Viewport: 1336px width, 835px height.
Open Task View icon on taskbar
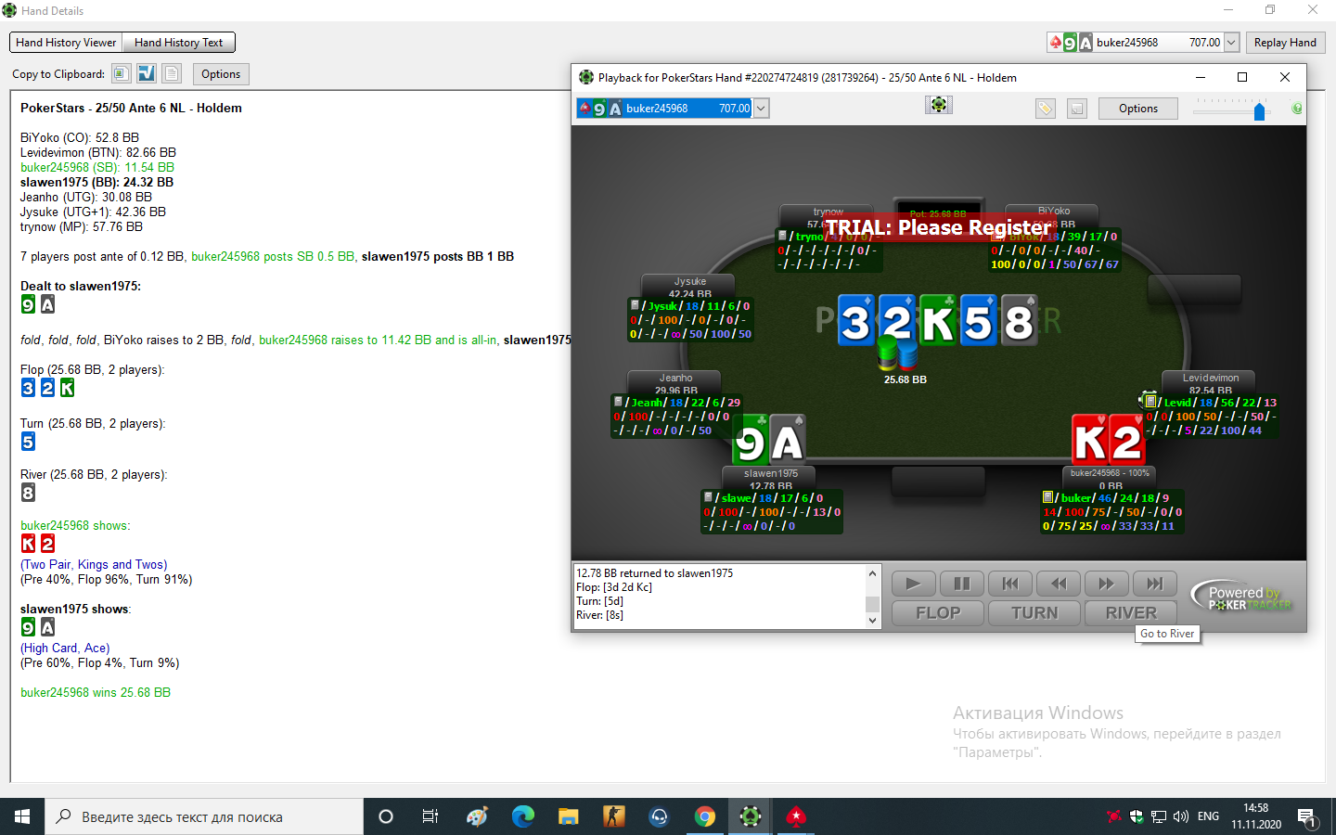(x=430, y=816)
